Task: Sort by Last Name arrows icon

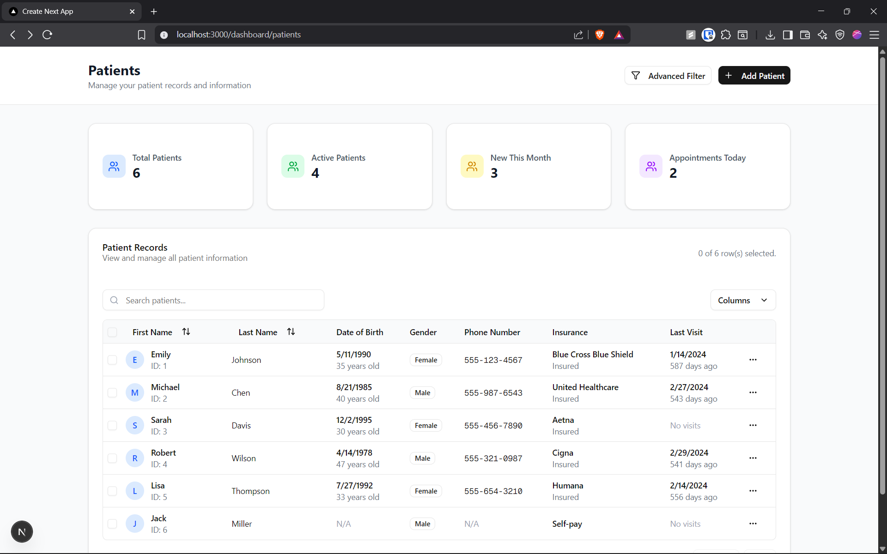Action: point(291,332)
